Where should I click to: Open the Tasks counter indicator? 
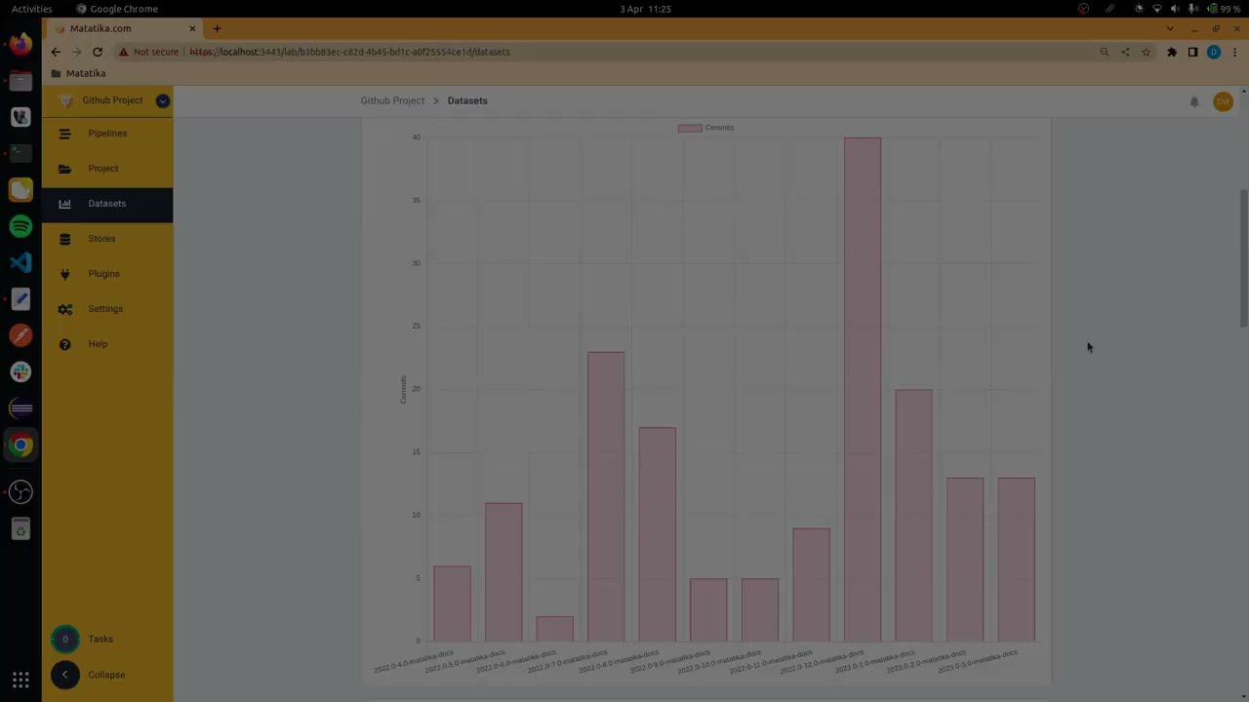click(65, 640)
